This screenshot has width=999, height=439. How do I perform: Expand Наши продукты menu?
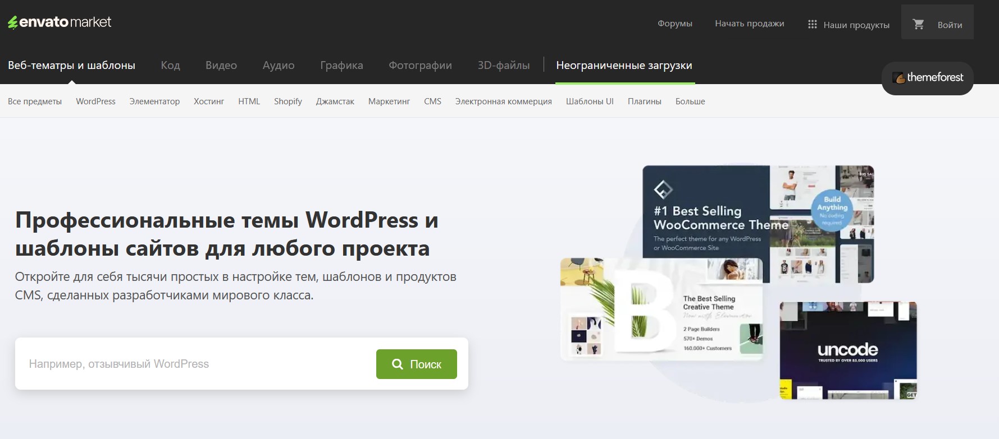pyautogui.click(x=856, y=25)
